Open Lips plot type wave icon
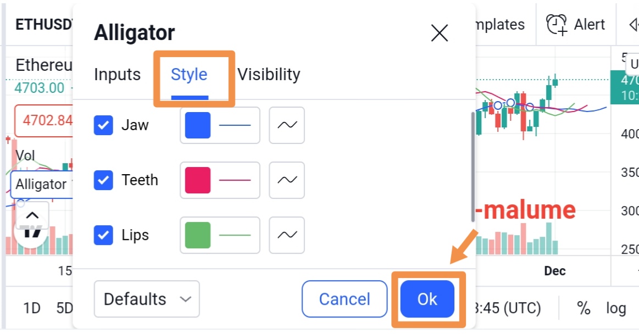The height and width of the screenshot is (334, 639). pos(286,235)
